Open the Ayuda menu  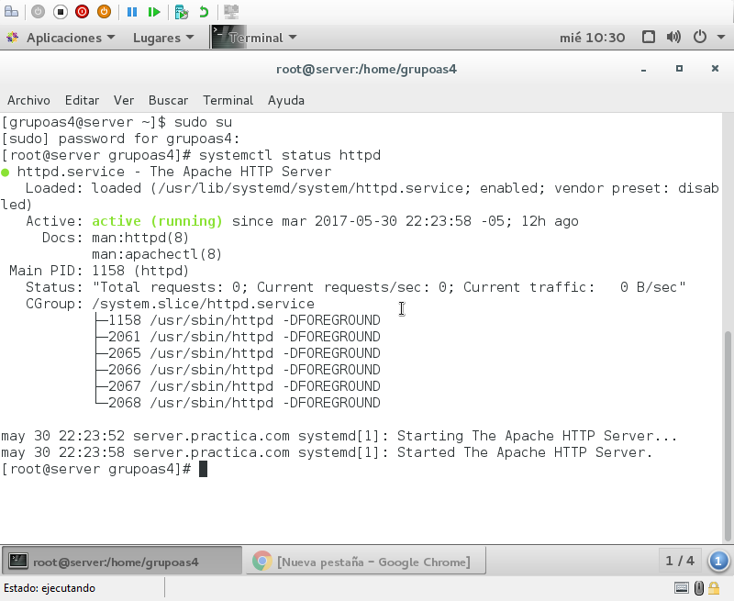(x=285, y=100)
